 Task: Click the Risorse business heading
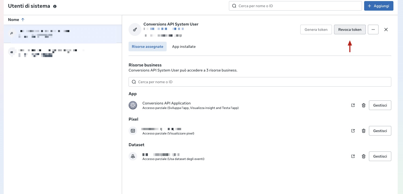click(145, 65)
